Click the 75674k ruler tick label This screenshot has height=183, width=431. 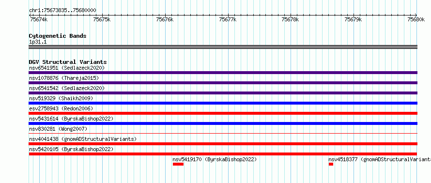tap(39, 19)
